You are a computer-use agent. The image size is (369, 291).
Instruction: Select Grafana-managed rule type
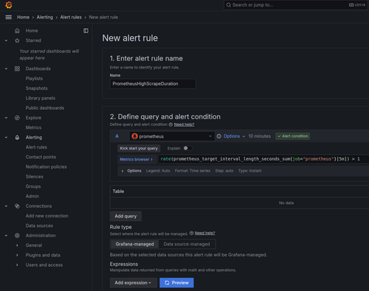tap(134, 244)
